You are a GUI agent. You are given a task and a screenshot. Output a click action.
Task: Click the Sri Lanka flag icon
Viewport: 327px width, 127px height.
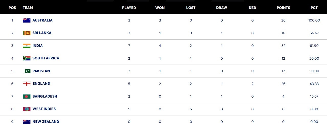27,33
